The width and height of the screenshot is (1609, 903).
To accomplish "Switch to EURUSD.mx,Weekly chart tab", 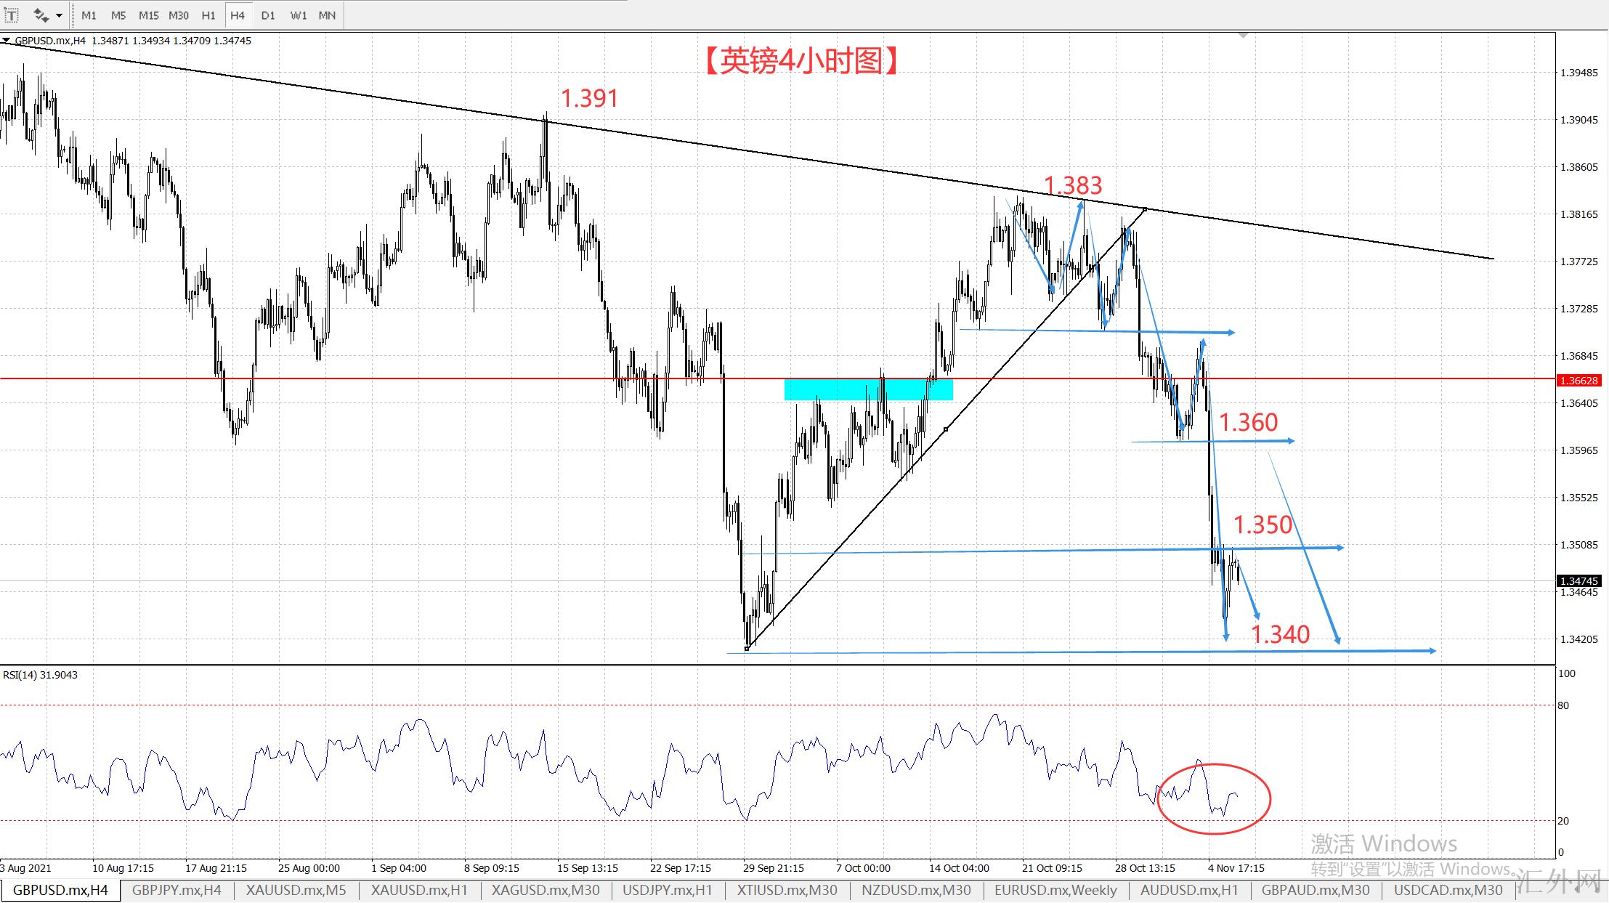I will coord(1055,890).
